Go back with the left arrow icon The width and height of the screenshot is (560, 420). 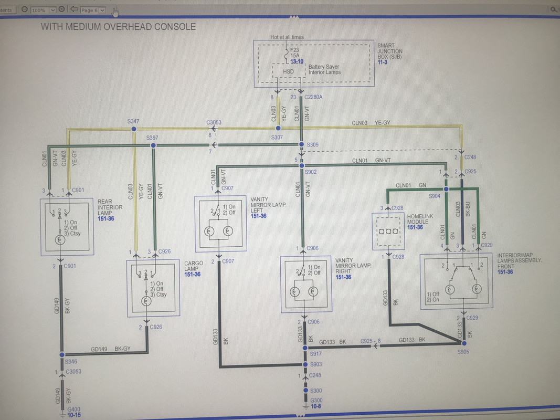click(74, 9)
